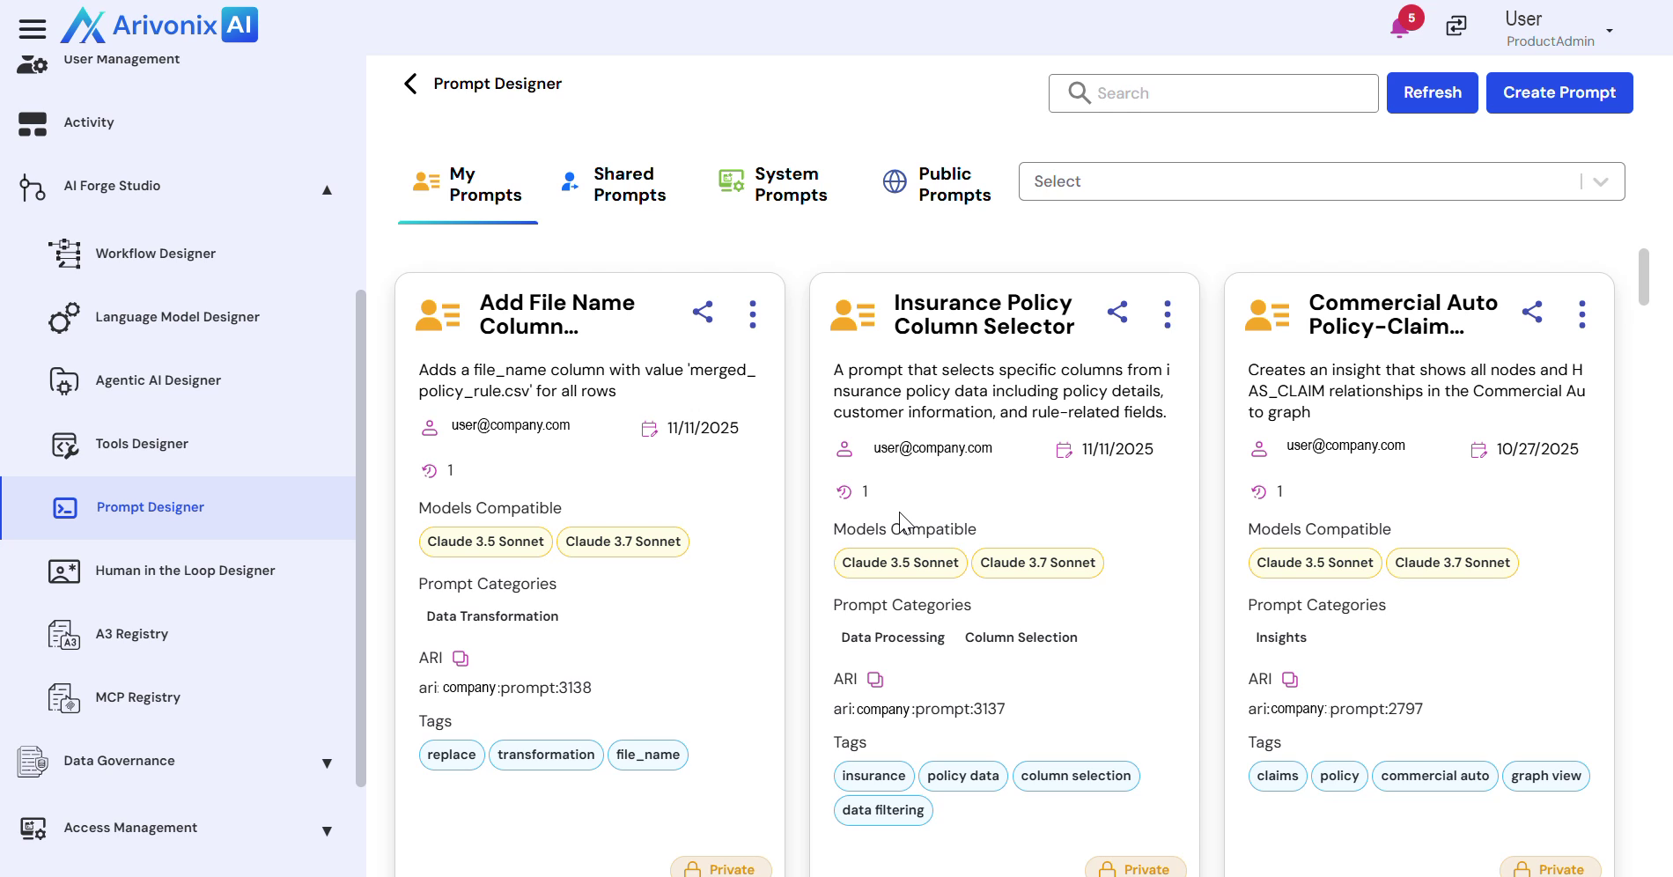Viewport: 1673px width, 877px height.
Task: Click the Create Prompt button
Action: pyautogui.click(x=1559, y=92)
